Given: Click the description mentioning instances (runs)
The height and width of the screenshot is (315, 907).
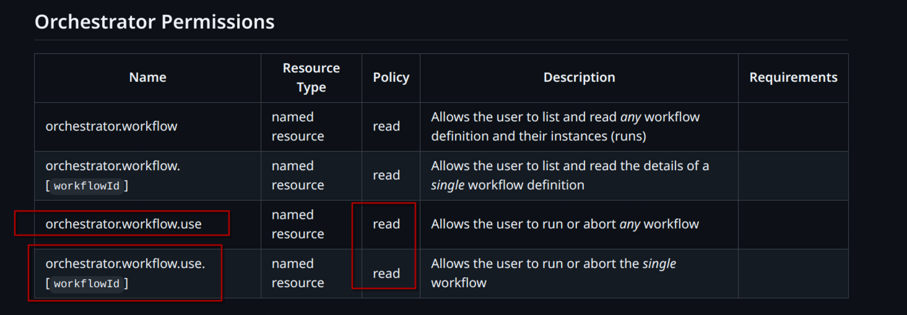Looking at the screenshot, I should tap(565, 126).
